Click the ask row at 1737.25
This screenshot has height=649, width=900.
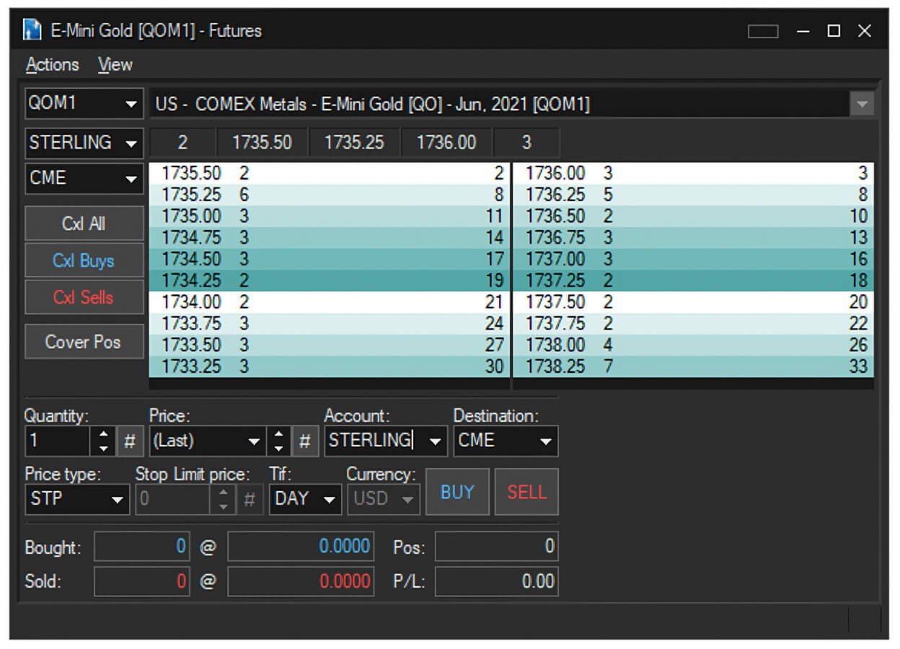point(693,281)
